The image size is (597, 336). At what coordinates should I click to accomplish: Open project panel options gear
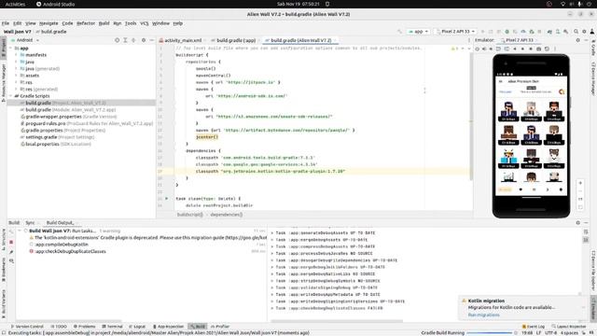(x=144, y=40)
